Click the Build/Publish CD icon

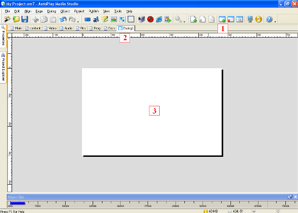pos(258,19)
